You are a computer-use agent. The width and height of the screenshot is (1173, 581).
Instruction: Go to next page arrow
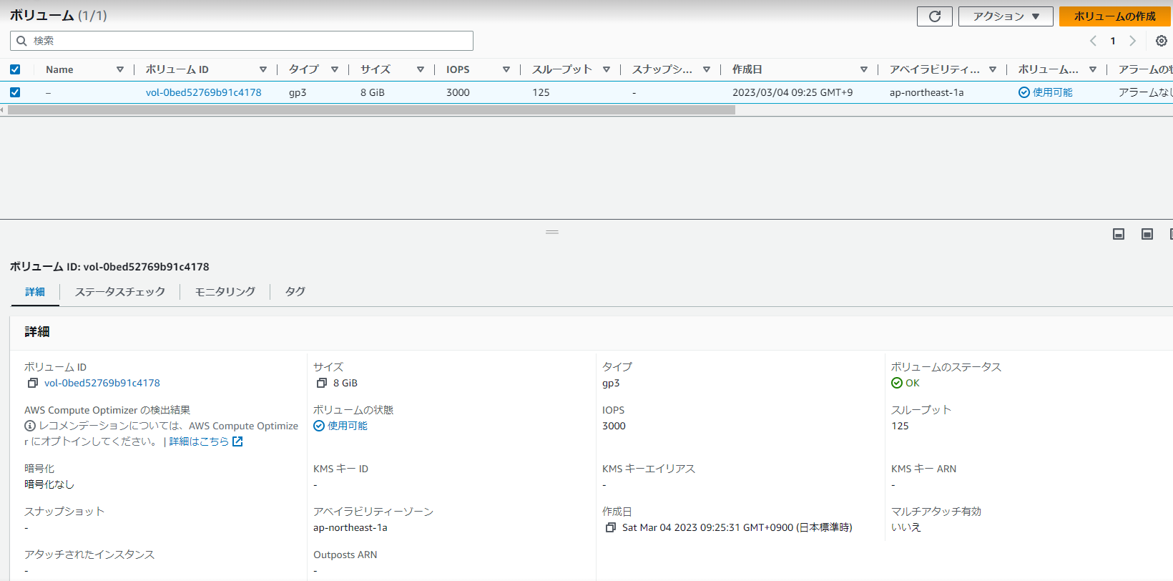coord(1132,41)
